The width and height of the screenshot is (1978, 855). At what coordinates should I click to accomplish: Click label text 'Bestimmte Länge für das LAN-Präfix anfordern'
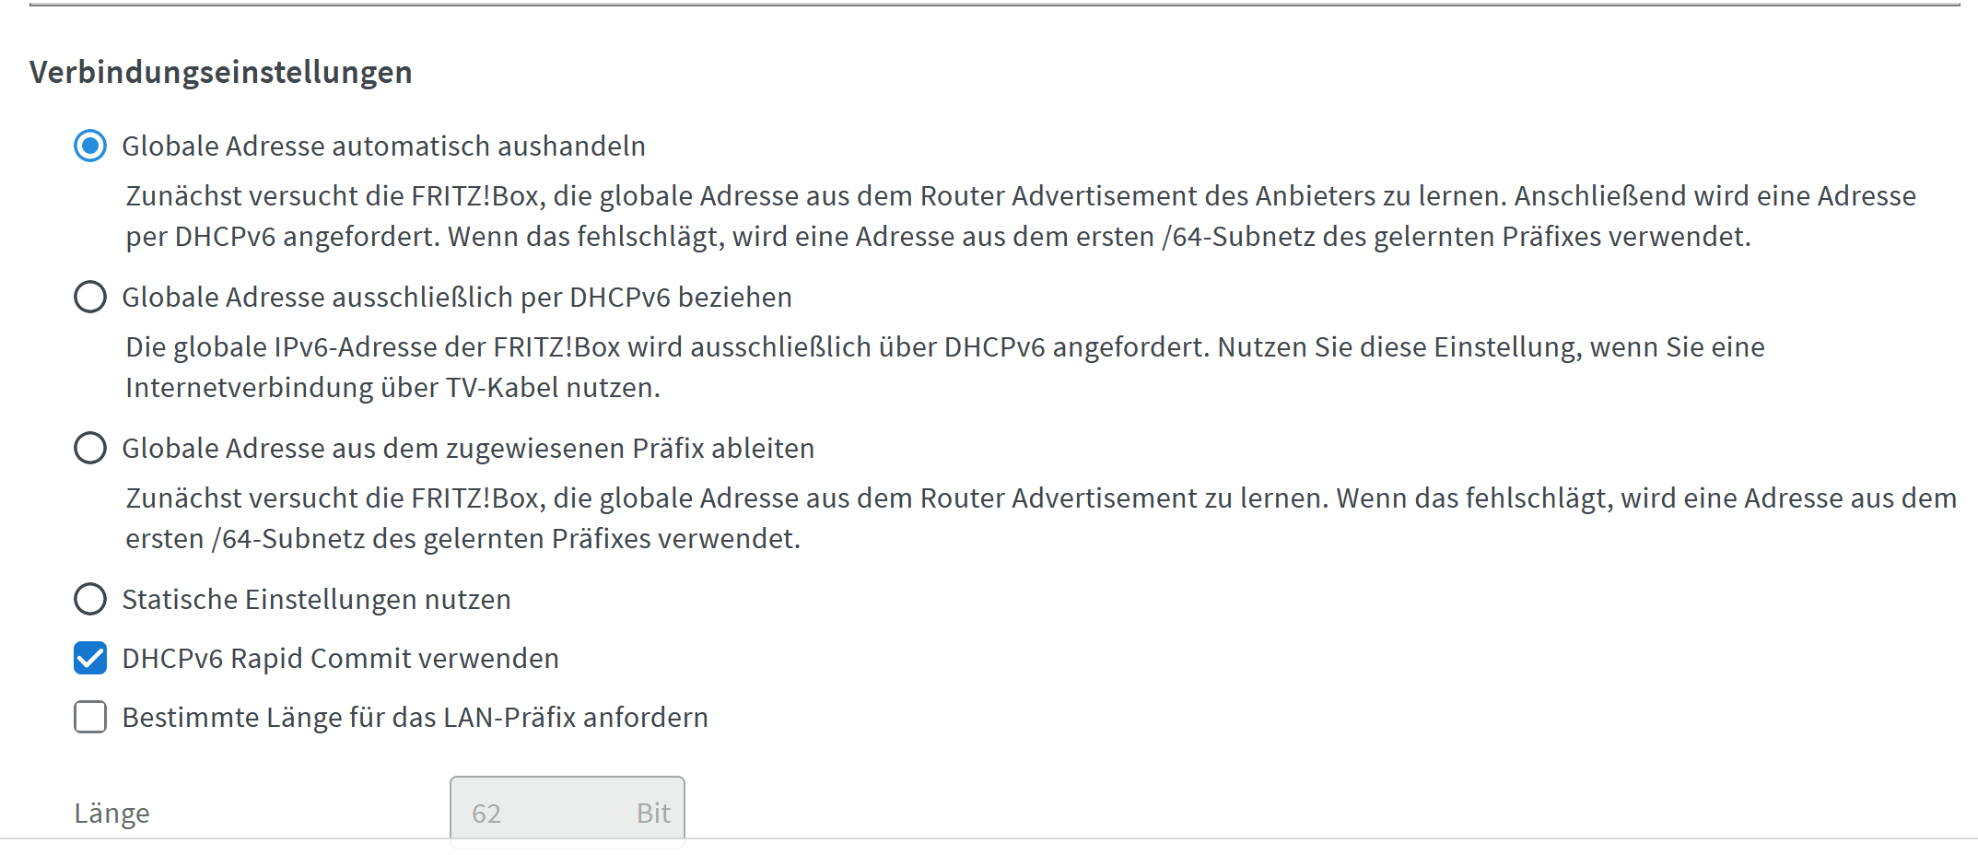coord(415,717)
